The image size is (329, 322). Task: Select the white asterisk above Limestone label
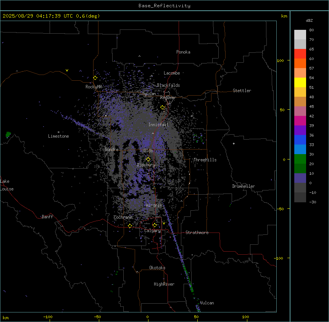tap(58, 132)
